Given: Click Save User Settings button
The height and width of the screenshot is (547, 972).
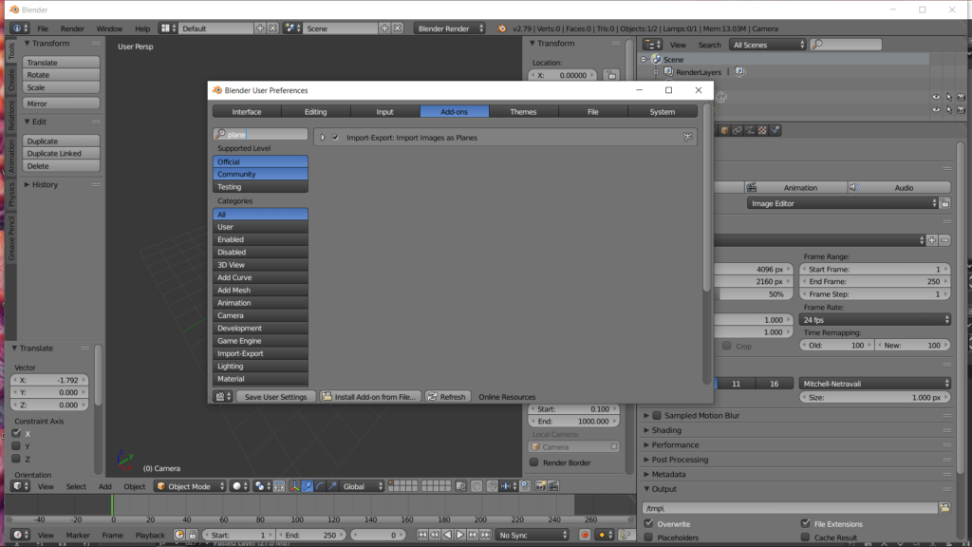Looking at the screenshot, I should coord(274,397).
